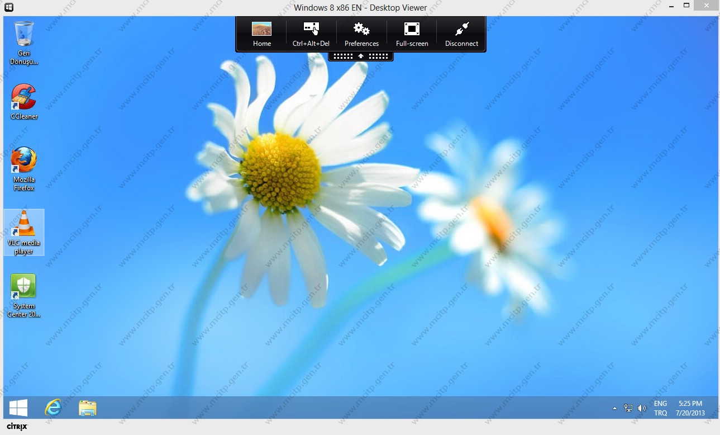720x435 pixels.
Task: Switch to Full-screen mode
Action: (412, 34)
